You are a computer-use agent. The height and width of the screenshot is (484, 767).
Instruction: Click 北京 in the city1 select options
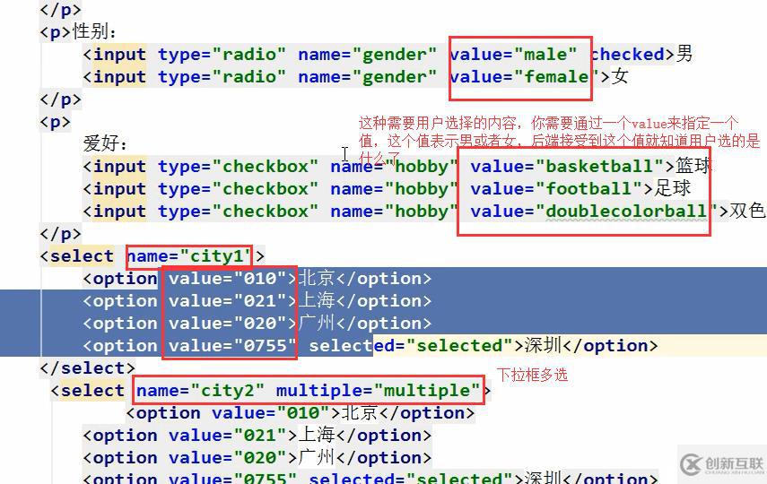[x=317, y=278]
